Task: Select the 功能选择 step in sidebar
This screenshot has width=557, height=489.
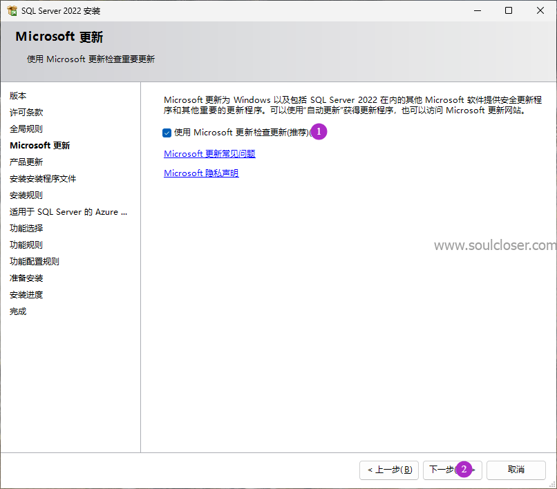Action: 26,229
